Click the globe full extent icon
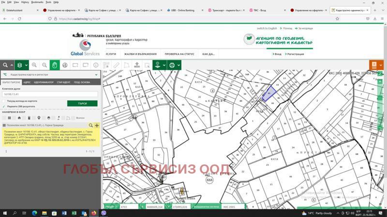Screen dimensions: 387x217 65,65
